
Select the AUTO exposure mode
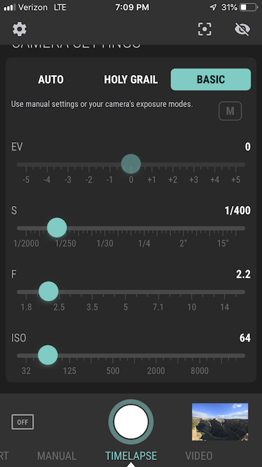51,80
